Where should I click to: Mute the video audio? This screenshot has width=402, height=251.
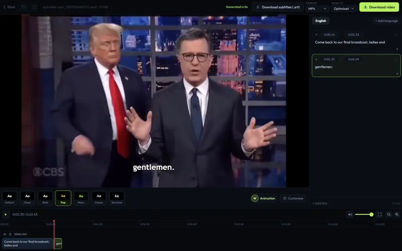click(350, 215)
